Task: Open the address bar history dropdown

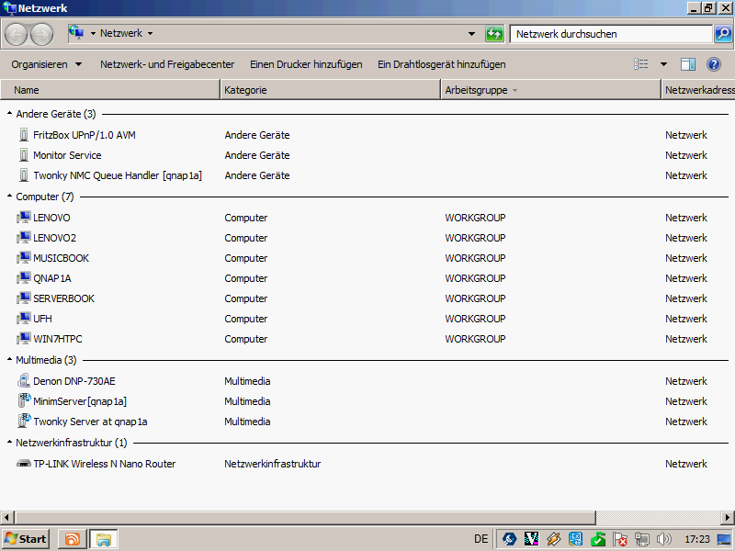Action: click(471, 34)
